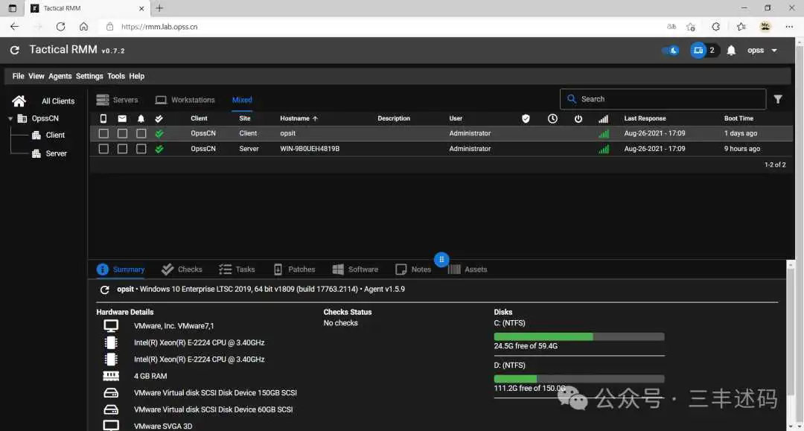Toggle email alert checkbox for opsit
The height and width of the screenshot is (431, 804).
click(122, 133)
